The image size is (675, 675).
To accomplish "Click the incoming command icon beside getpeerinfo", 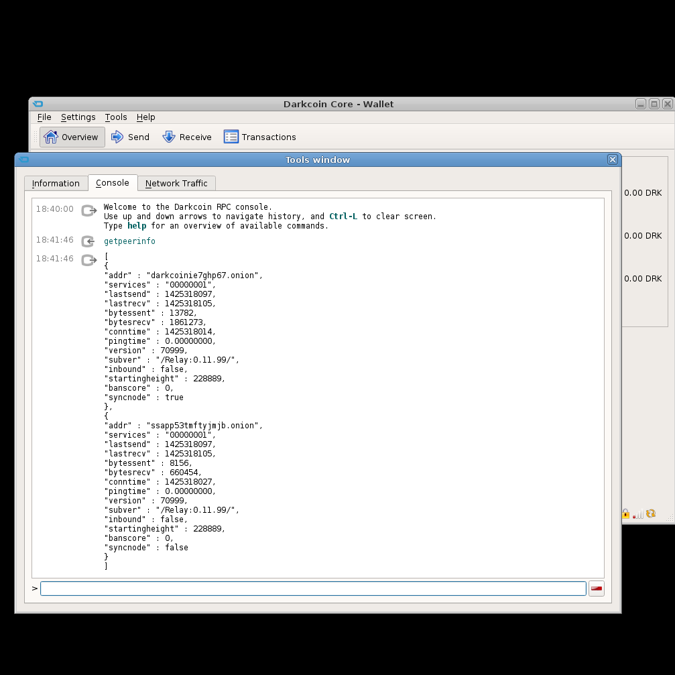I will coord(88,241).
